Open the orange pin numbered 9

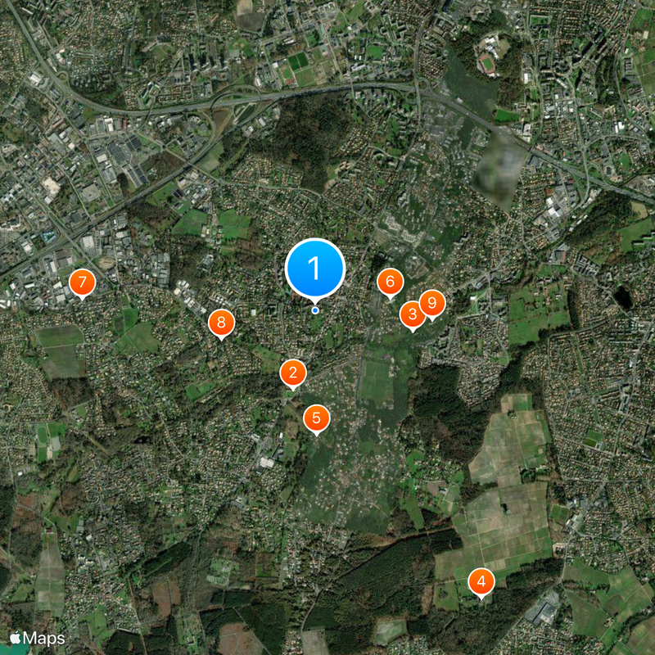click(432, 303)
